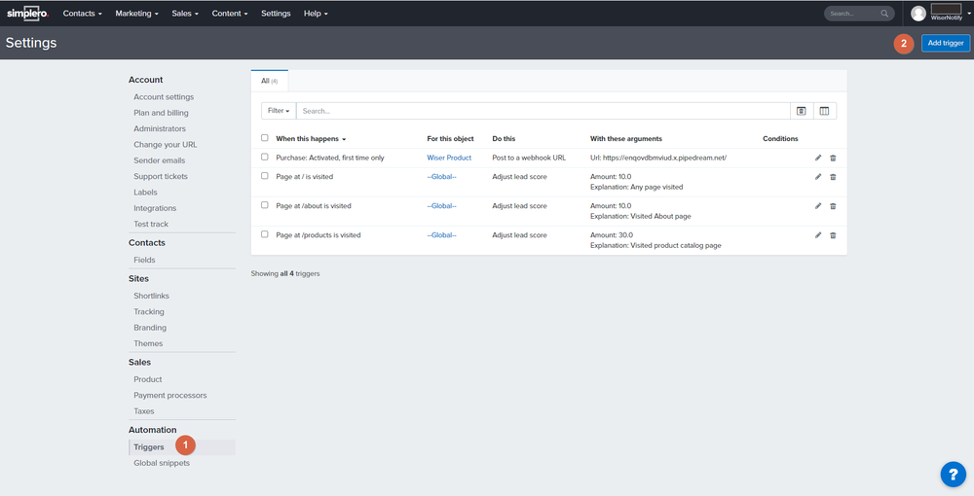Viewport: 974px width, 496px height.
Task: Select the All triggers tab
Action: coord(269,81)
